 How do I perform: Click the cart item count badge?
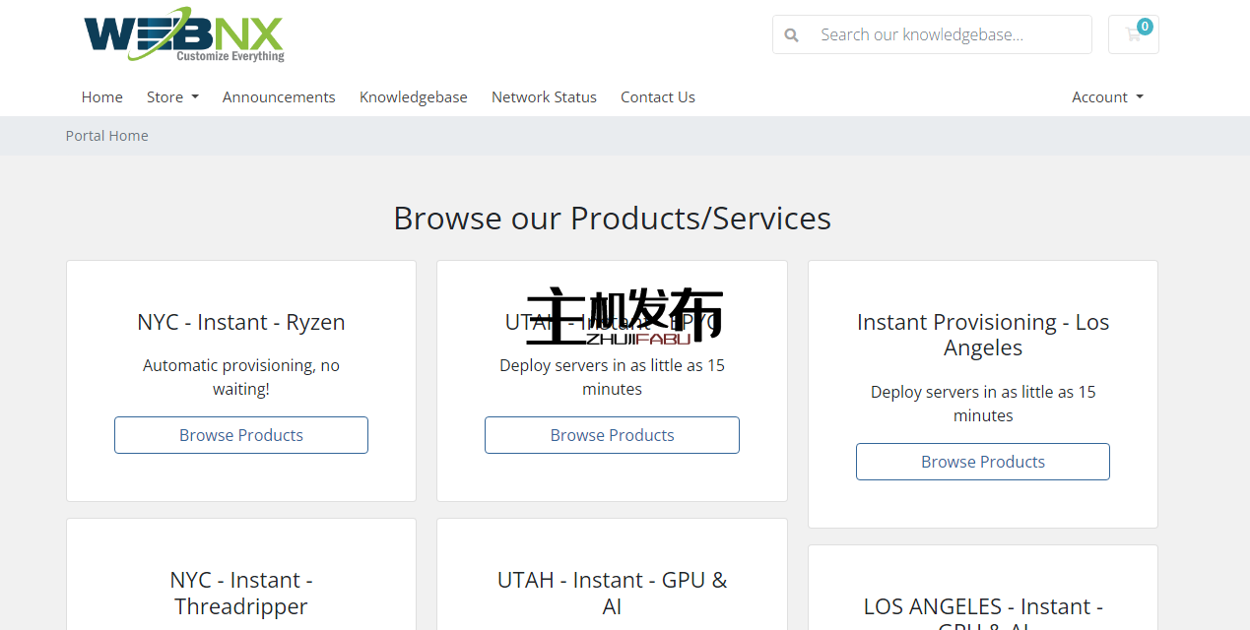pos(1145,27)
